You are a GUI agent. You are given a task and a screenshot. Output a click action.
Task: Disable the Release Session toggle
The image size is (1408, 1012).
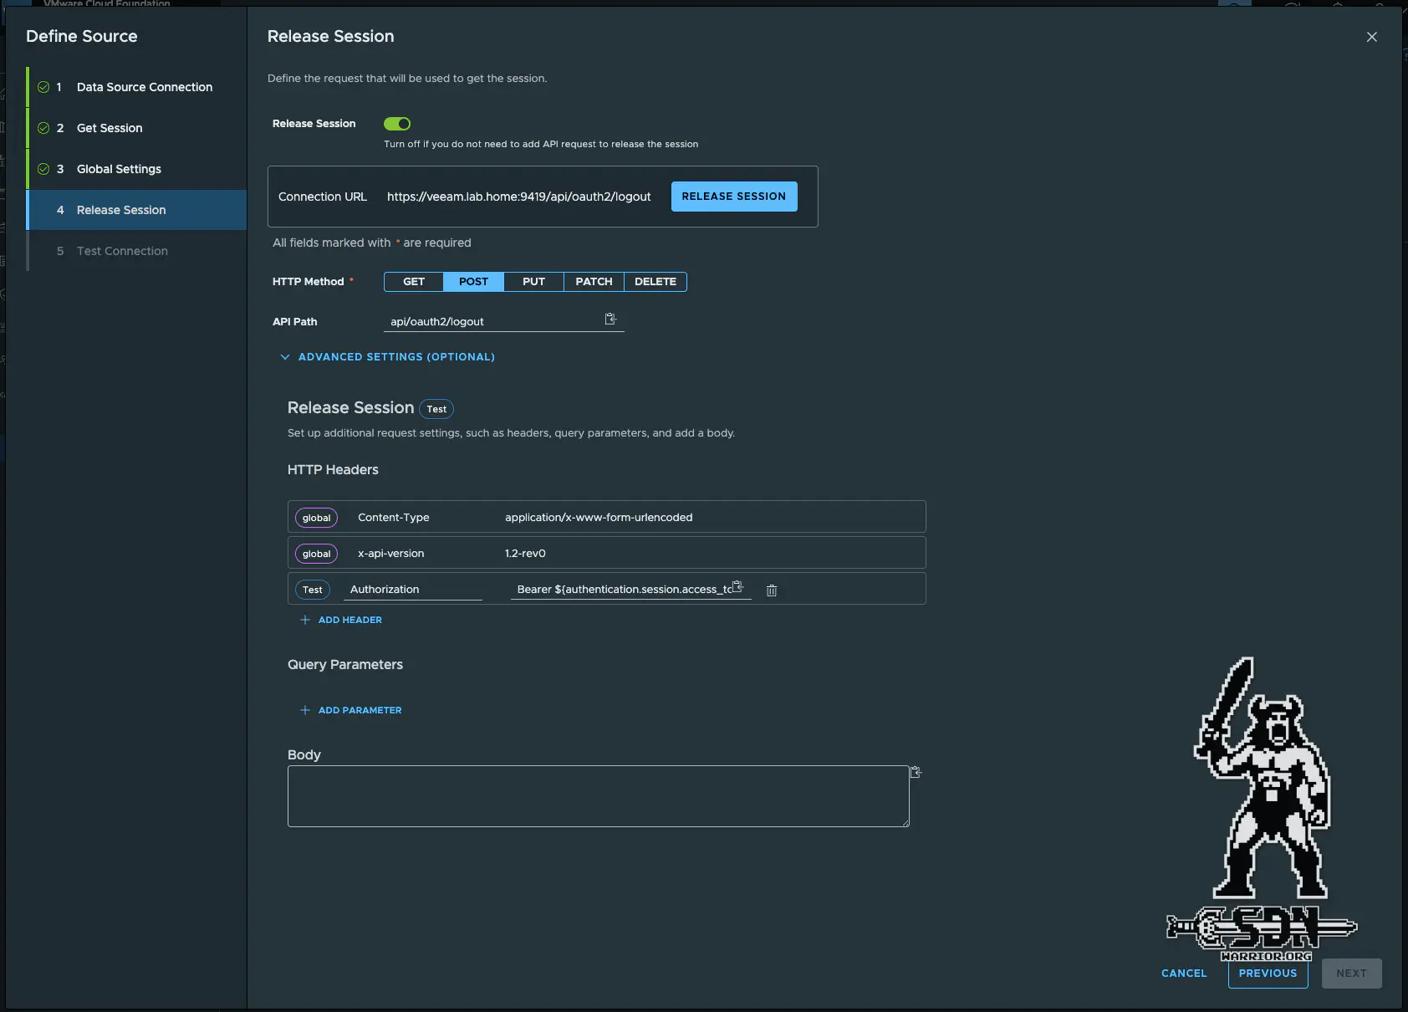[x=397, y=123]
